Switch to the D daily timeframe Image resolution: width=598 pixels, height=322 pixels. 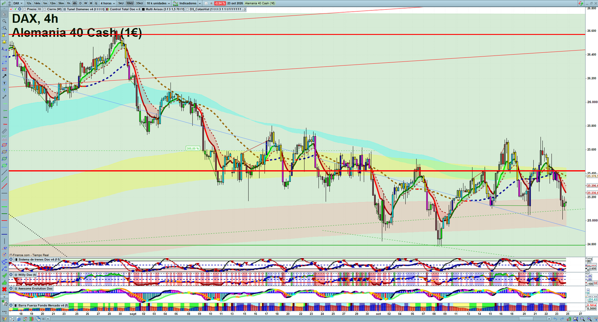pos(80,3)
